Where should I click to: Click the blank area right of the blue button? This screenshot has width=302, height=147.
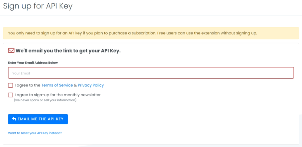coord(168,119)
